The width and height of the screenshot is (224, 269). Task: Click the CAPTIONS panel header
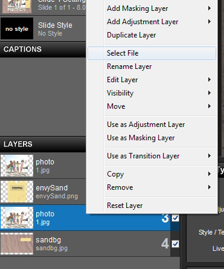pyautogui.click(x=43, y=50)
